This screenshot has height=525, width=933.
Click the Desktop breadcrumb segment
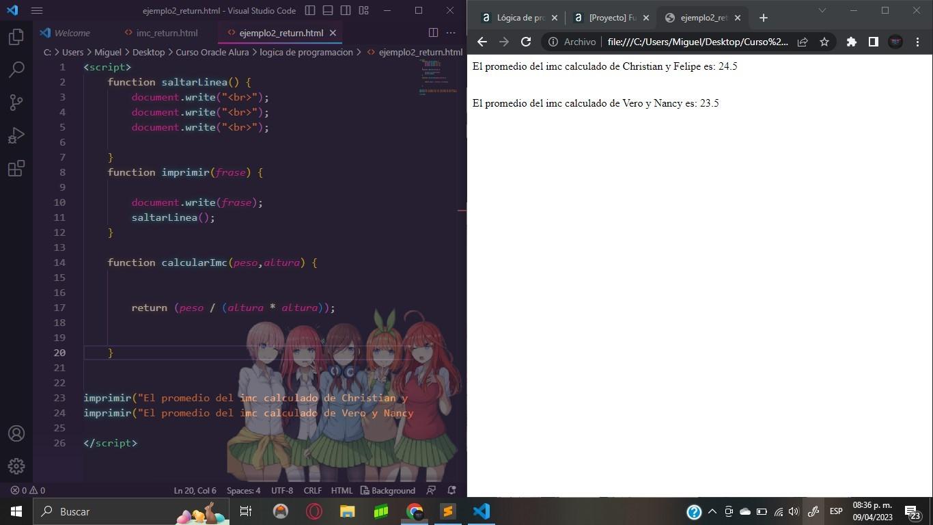149,52
